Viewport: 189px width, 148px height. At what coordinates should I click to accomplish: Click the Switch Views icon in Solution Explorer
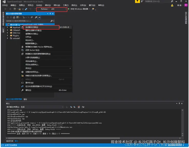(x=17, y=17)
